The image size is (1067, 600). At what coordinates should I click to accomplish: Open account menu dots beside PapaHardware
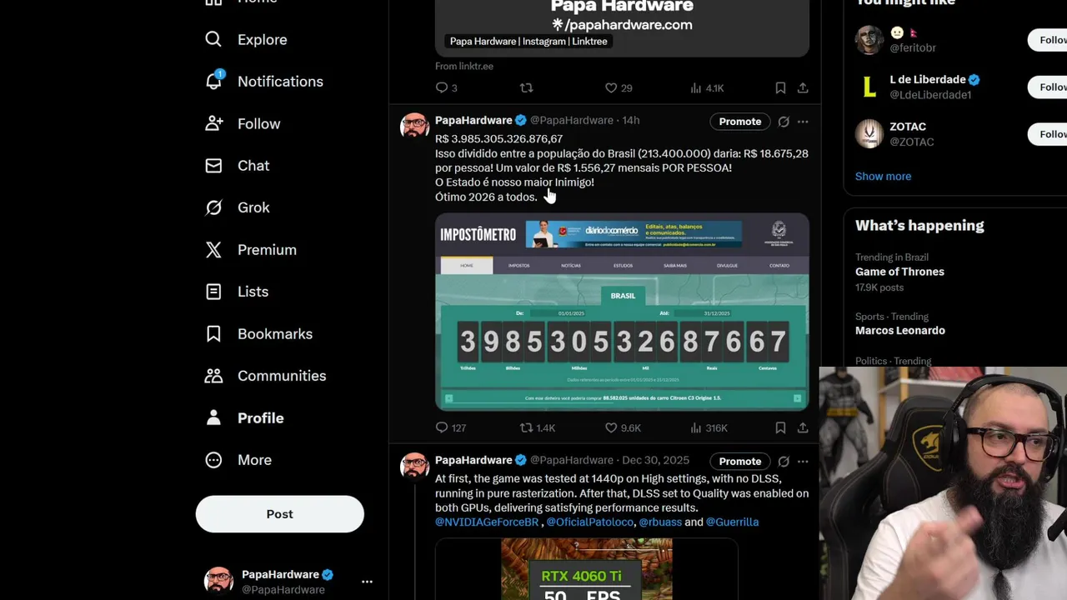[367, 582]
